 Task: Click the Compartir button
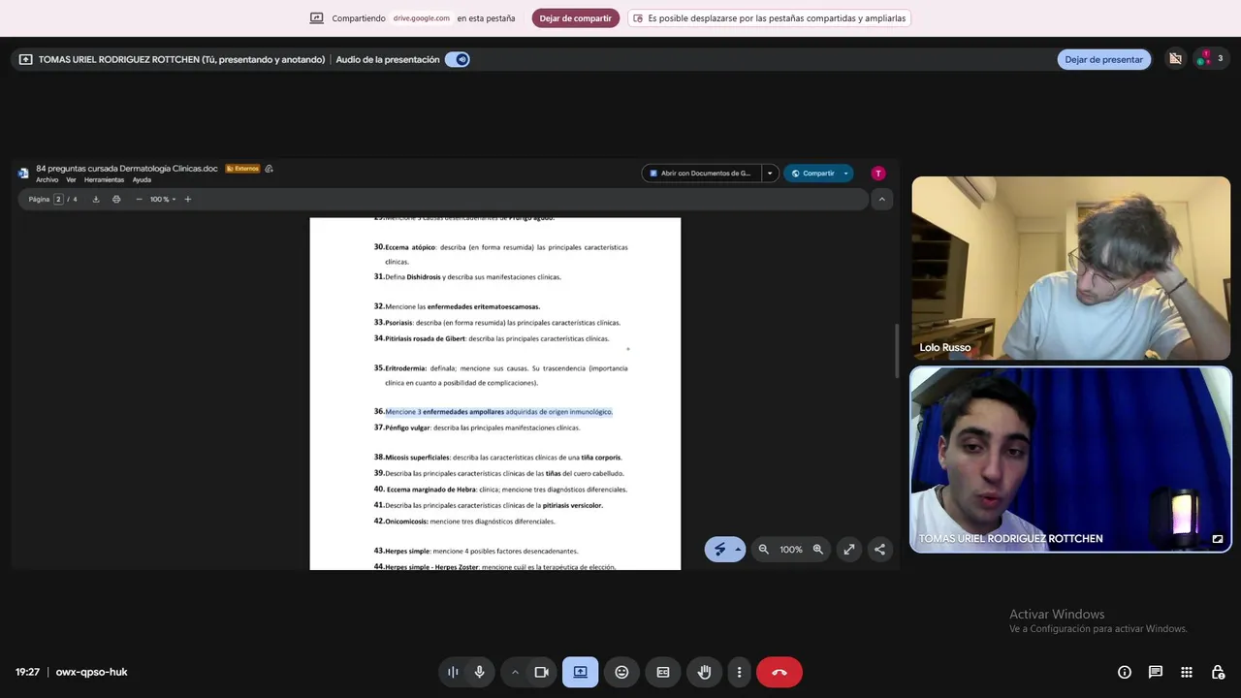[812, 174]
